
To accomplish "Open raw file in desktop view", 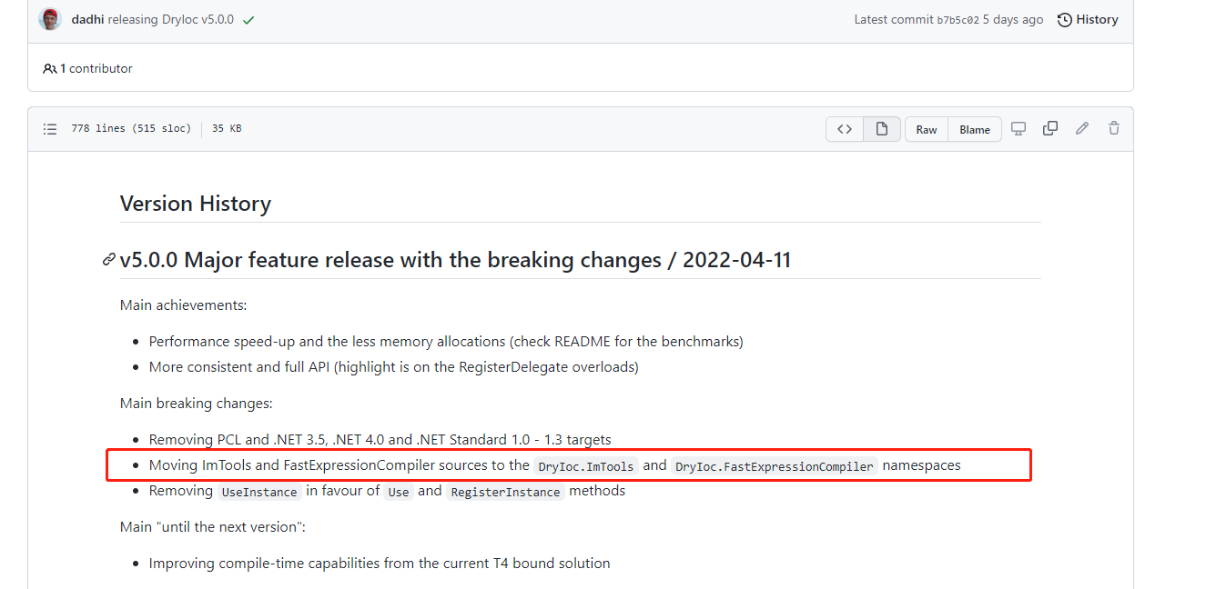I will click(1018, 128).
